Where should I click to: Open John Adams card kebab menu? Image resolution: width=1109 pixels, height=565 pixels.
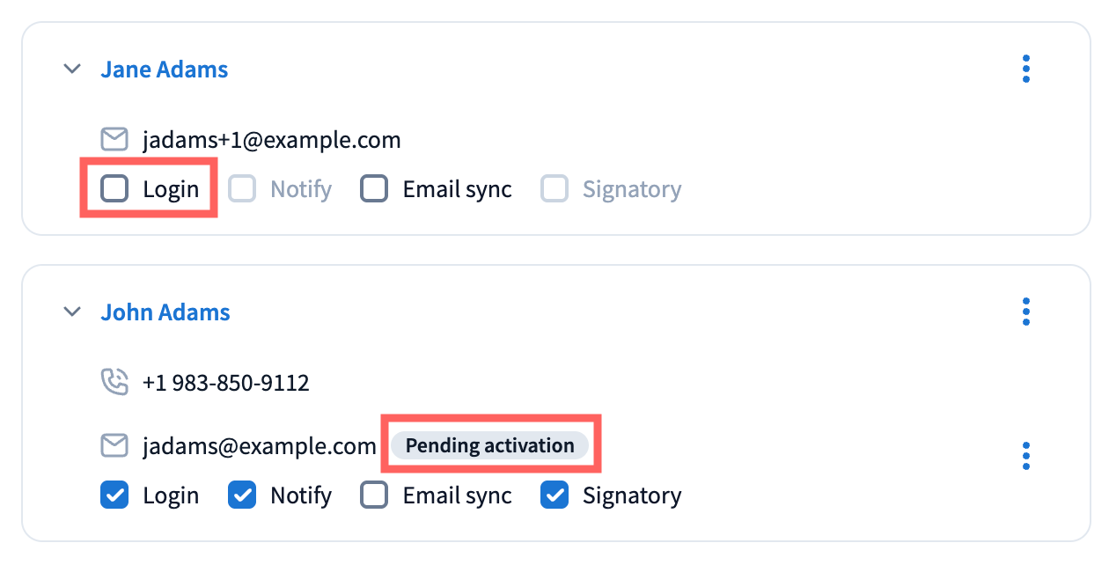pyautogui.click(x=1026, y=312)
